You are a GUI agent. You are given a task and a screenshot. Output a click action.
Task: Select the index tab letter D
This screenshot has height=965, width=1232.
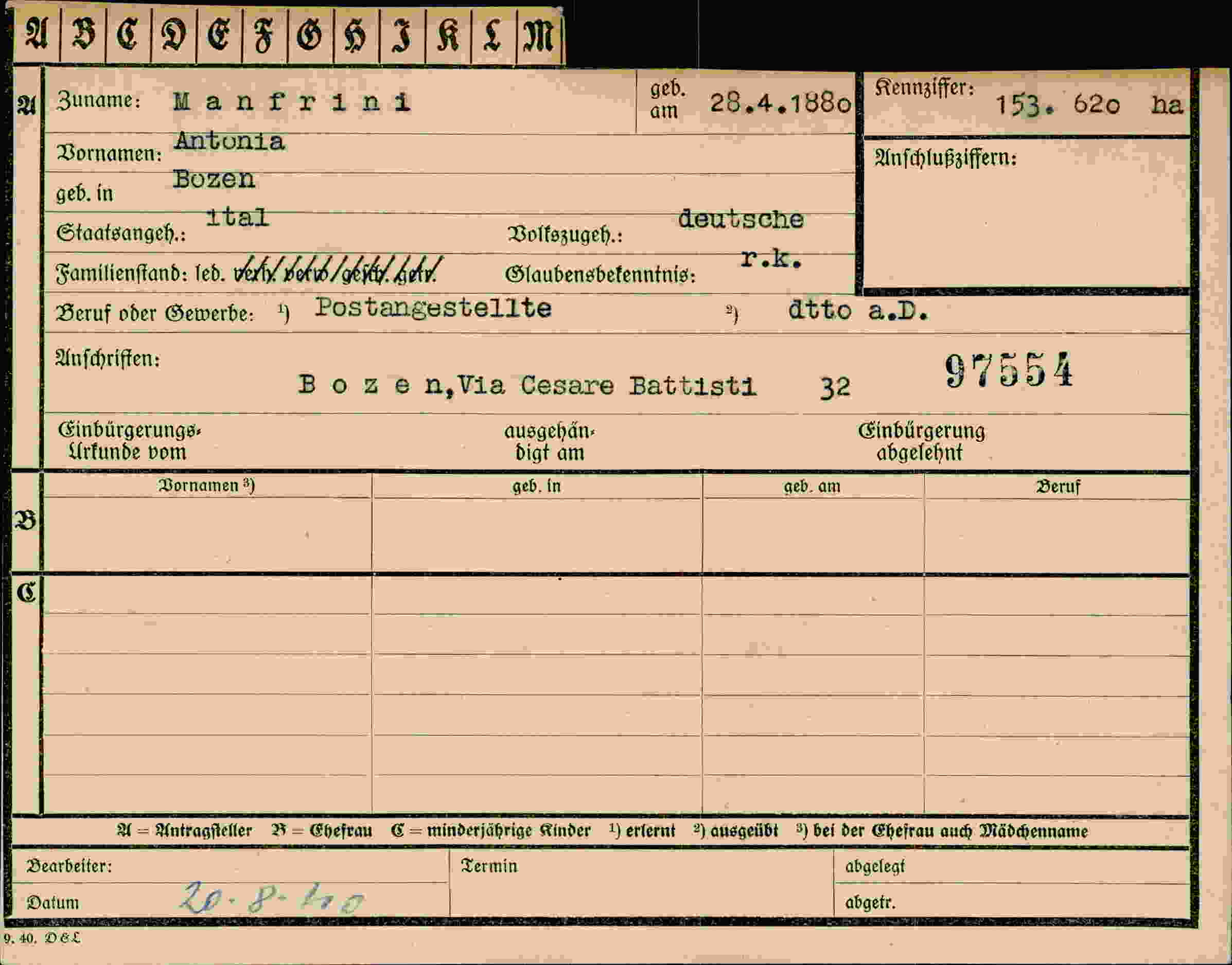pyautogui.click(x=173, y=35)
